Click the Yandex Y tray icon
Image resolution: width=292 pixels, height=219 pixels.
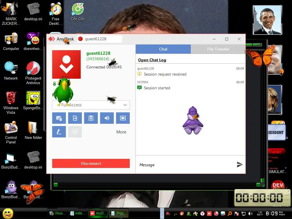pyautogui.click(x=202, y=214)
